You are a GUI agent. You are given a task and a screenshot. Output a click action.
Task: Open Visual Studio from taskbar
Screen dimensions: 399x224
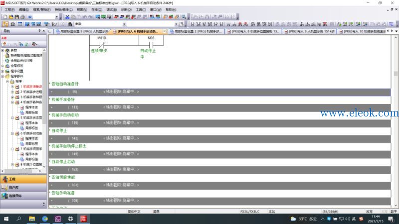(58, 219)
